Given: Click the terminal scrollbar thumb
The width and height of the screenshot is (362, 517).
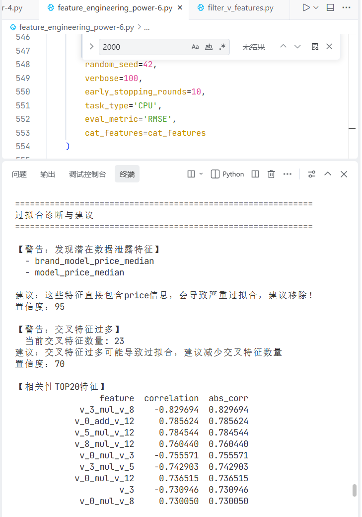Looking at the screenshot, I should [355, 490].
